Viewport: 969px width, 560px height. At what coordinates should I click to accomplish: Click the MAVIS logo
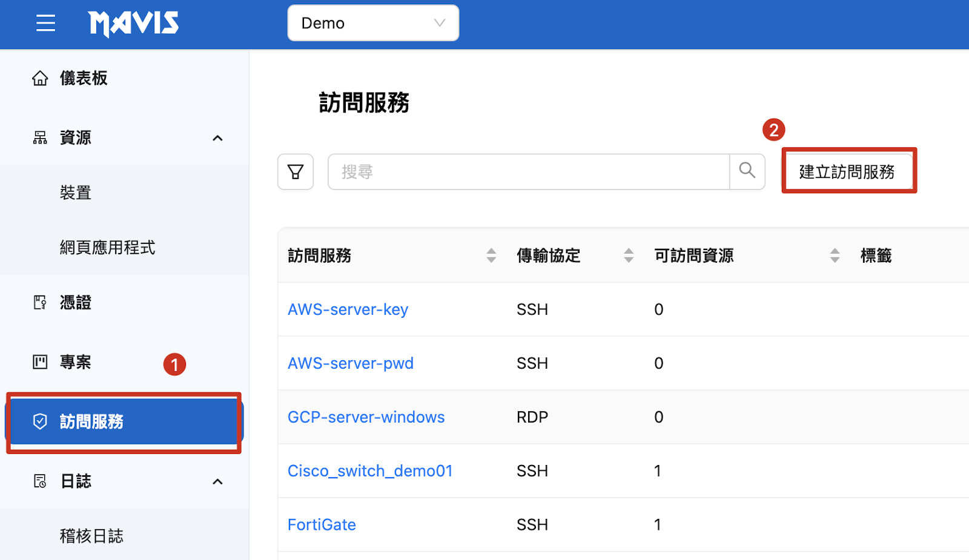(x=133, y=24)
